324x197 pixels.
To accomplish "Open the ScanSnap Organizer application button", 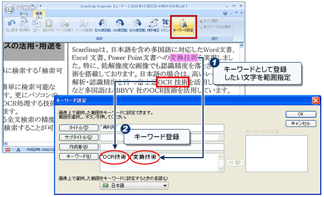I will point(9,9).
